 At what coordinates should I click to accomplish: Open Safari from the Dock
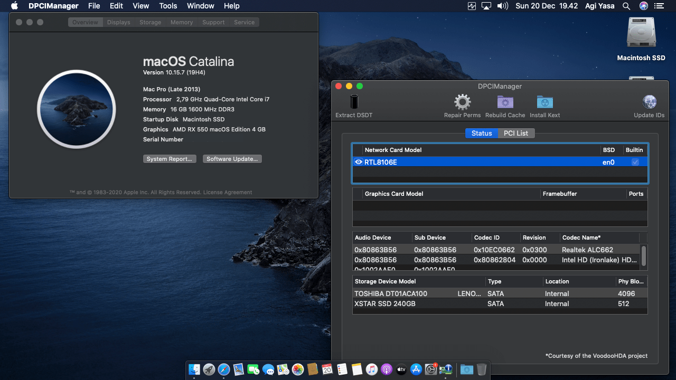(224, 369)
